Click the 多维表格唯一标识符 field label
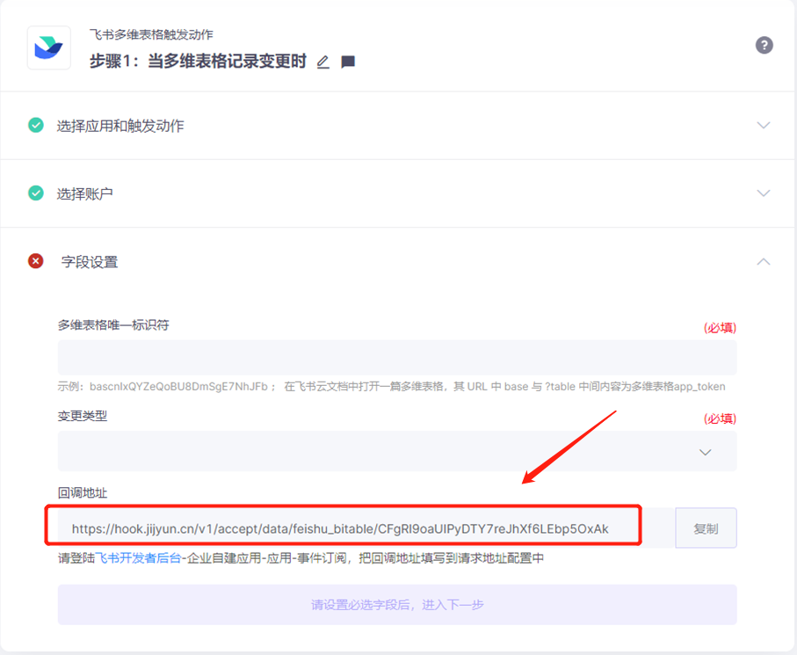797x655 pixels. pos(113,325)
